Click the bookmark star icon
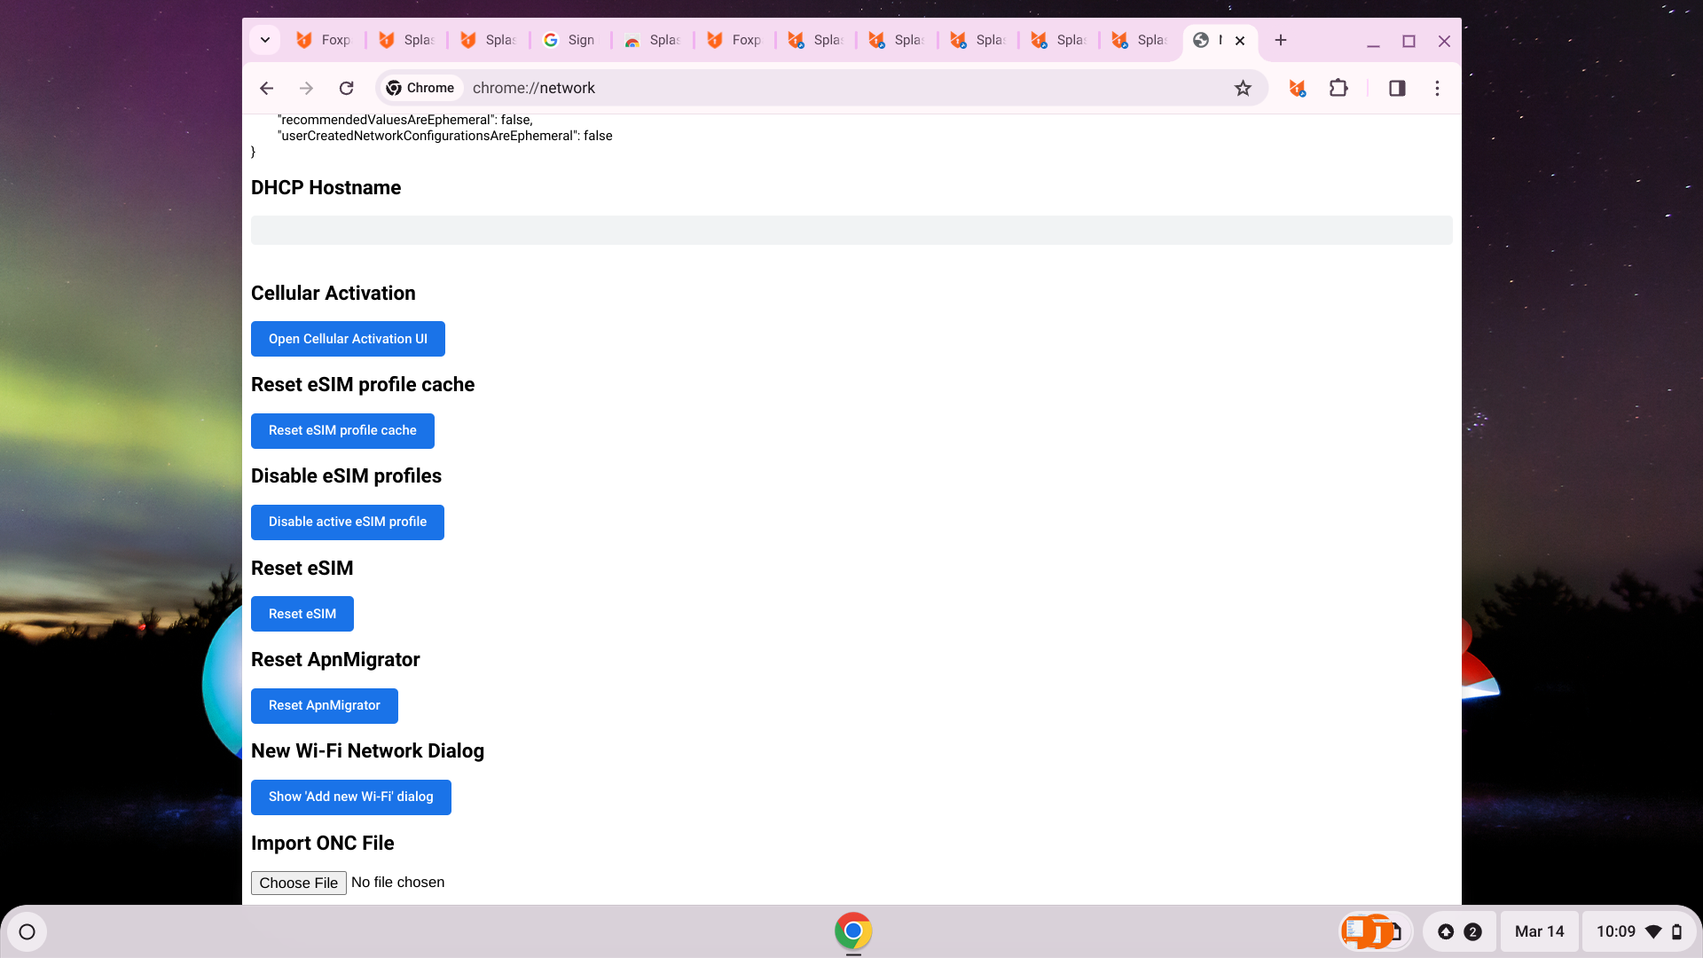The height and width of the screenshot is (958, 1703). point(1242,88)
